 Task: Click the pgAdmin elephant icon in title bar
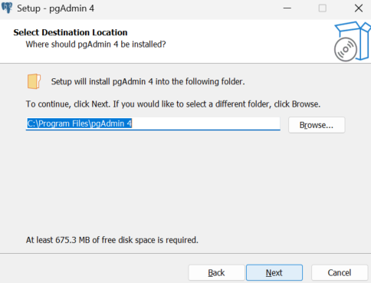point(7,8)
